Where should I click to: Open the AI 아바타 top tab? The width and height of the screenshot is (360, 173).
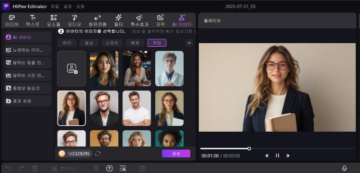coord(182,20)
